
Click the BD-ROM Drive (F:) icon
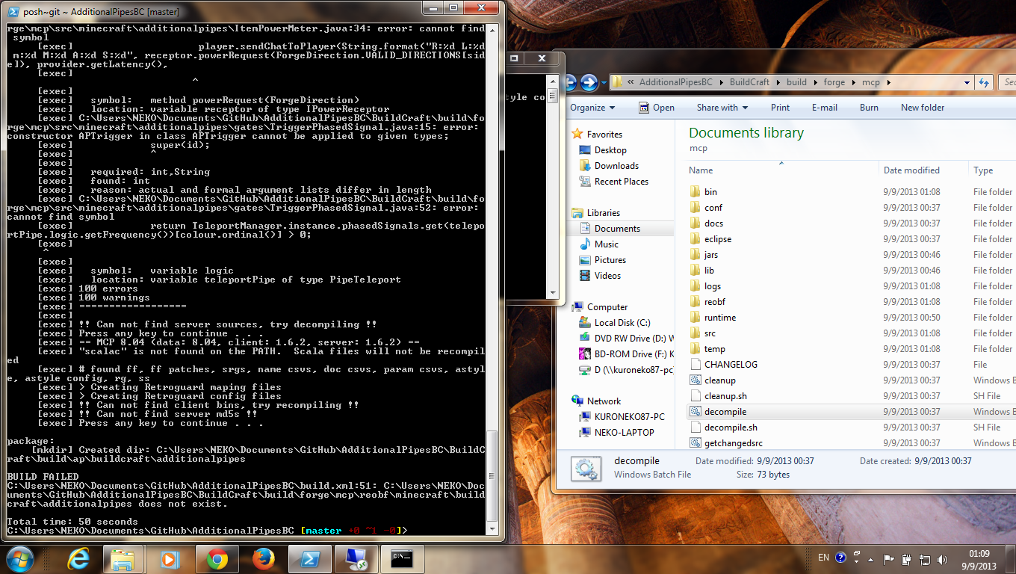[586, 354]
